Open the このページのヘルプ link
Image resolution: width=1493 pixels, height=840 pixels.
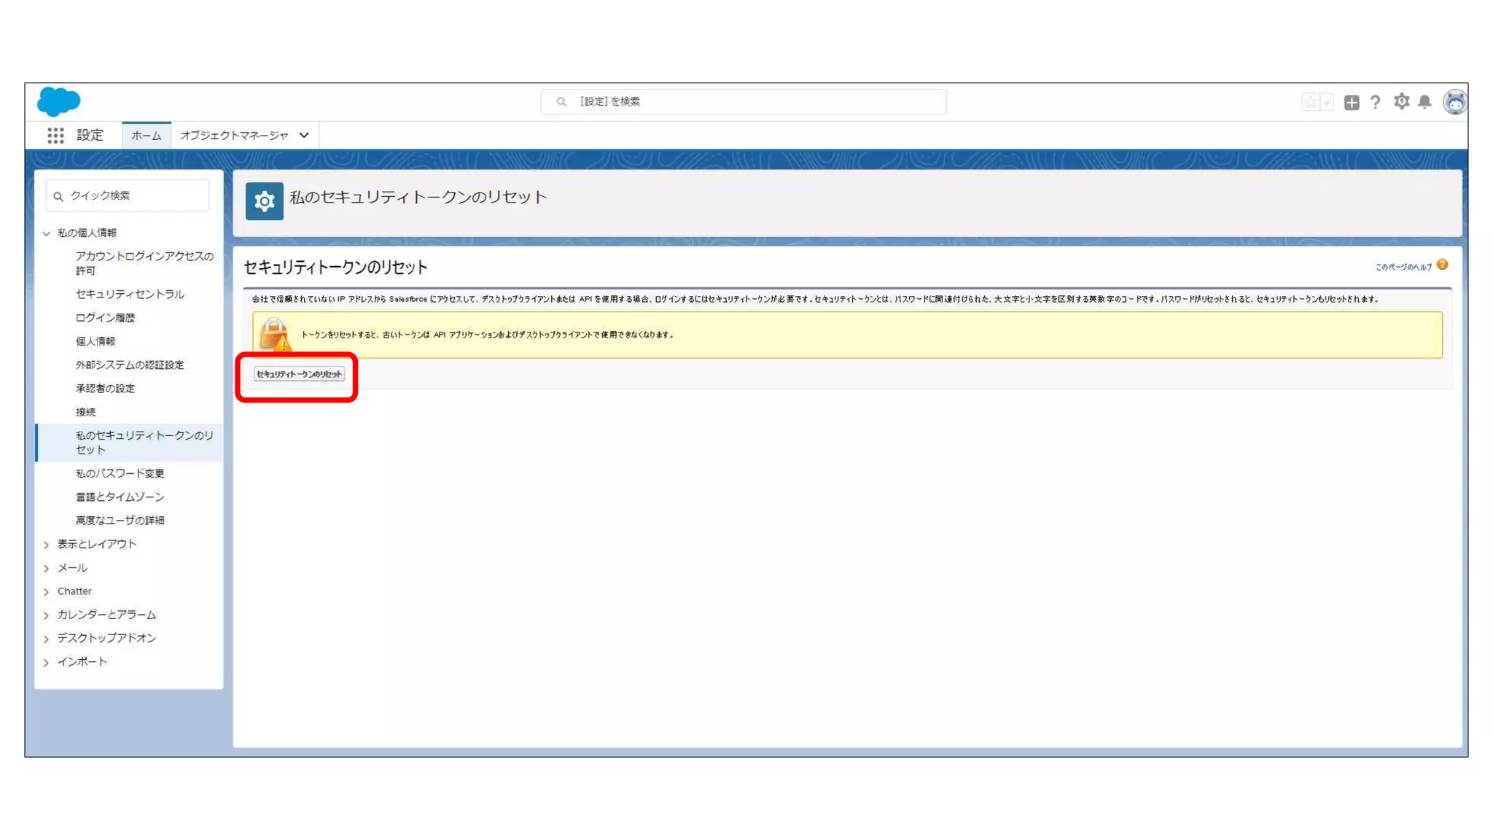coord(1403,267)
